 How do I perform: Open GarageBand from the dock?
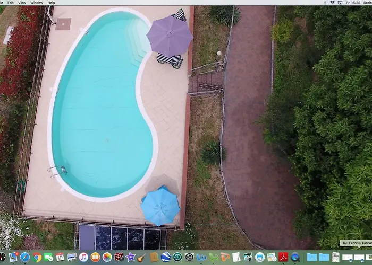(x=142, y=258)
